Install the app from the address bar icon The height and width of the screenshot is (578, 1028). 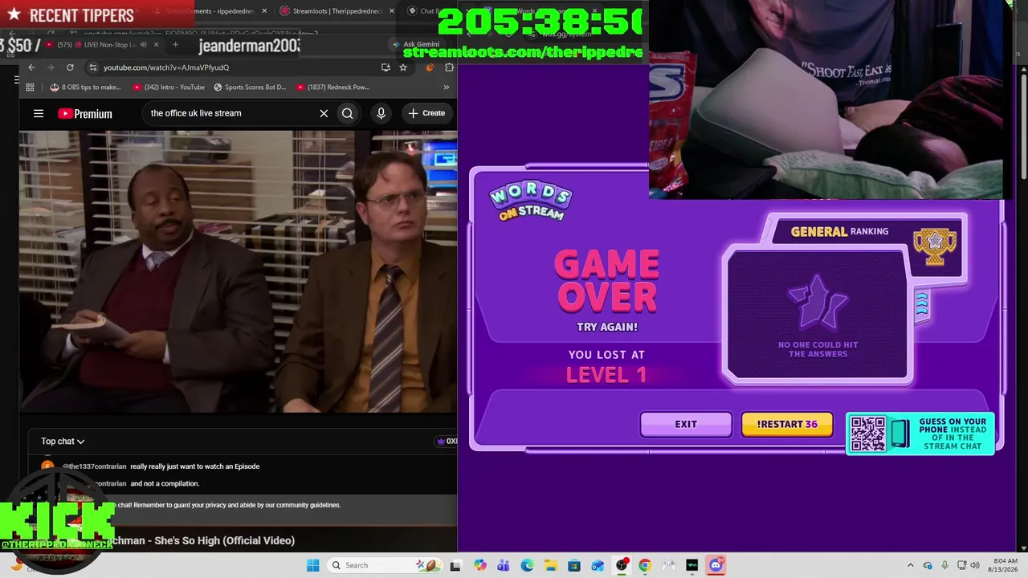(385, 67)
